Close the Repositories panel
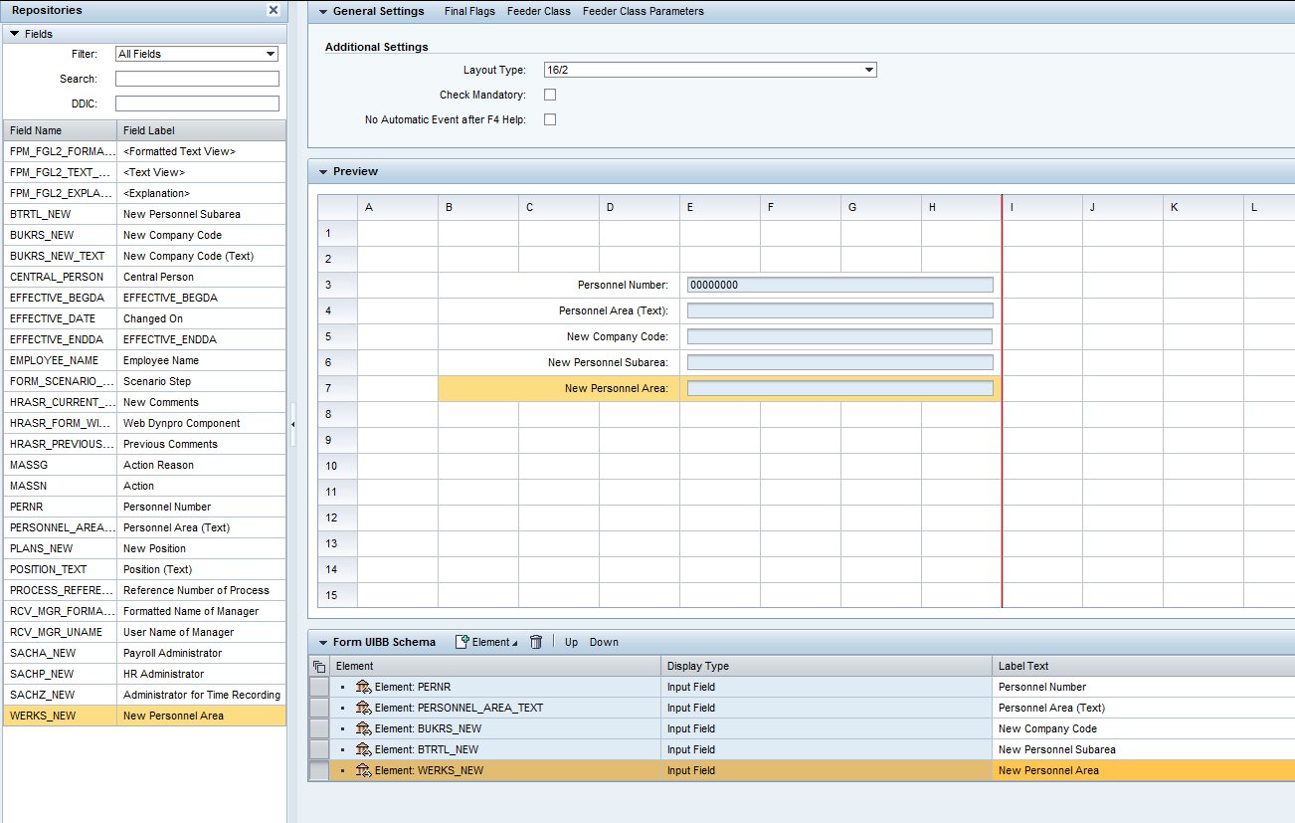Image resolution: width=1295 pixels, height=823 pixels. pos(274,10)
